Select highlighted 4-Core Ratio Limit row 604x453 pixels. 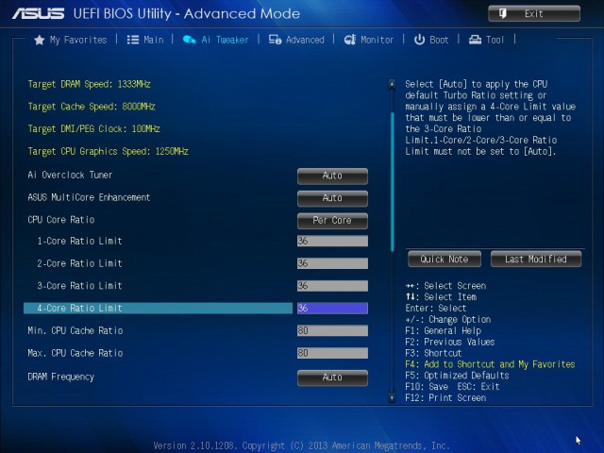(x=158, y=309)
